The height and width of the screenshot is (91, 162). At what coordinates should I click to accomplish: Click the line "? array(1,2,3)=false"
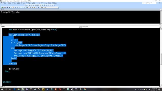pos(11,12)
